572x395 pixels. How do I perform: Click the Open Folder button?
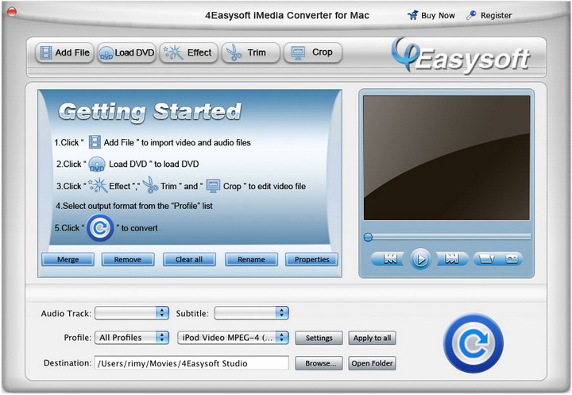click(x=372, y=363)
